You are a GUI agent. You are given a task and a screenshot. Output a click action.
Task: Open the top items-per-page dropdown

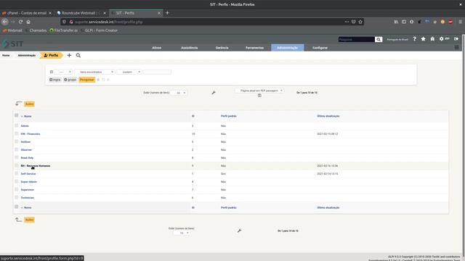[179, 93]
